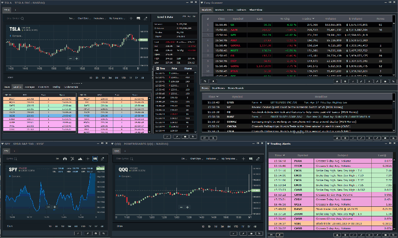The image size is (398, 238).
Task: Click the search icon in the TSLA chart
Action: (21, 18)
